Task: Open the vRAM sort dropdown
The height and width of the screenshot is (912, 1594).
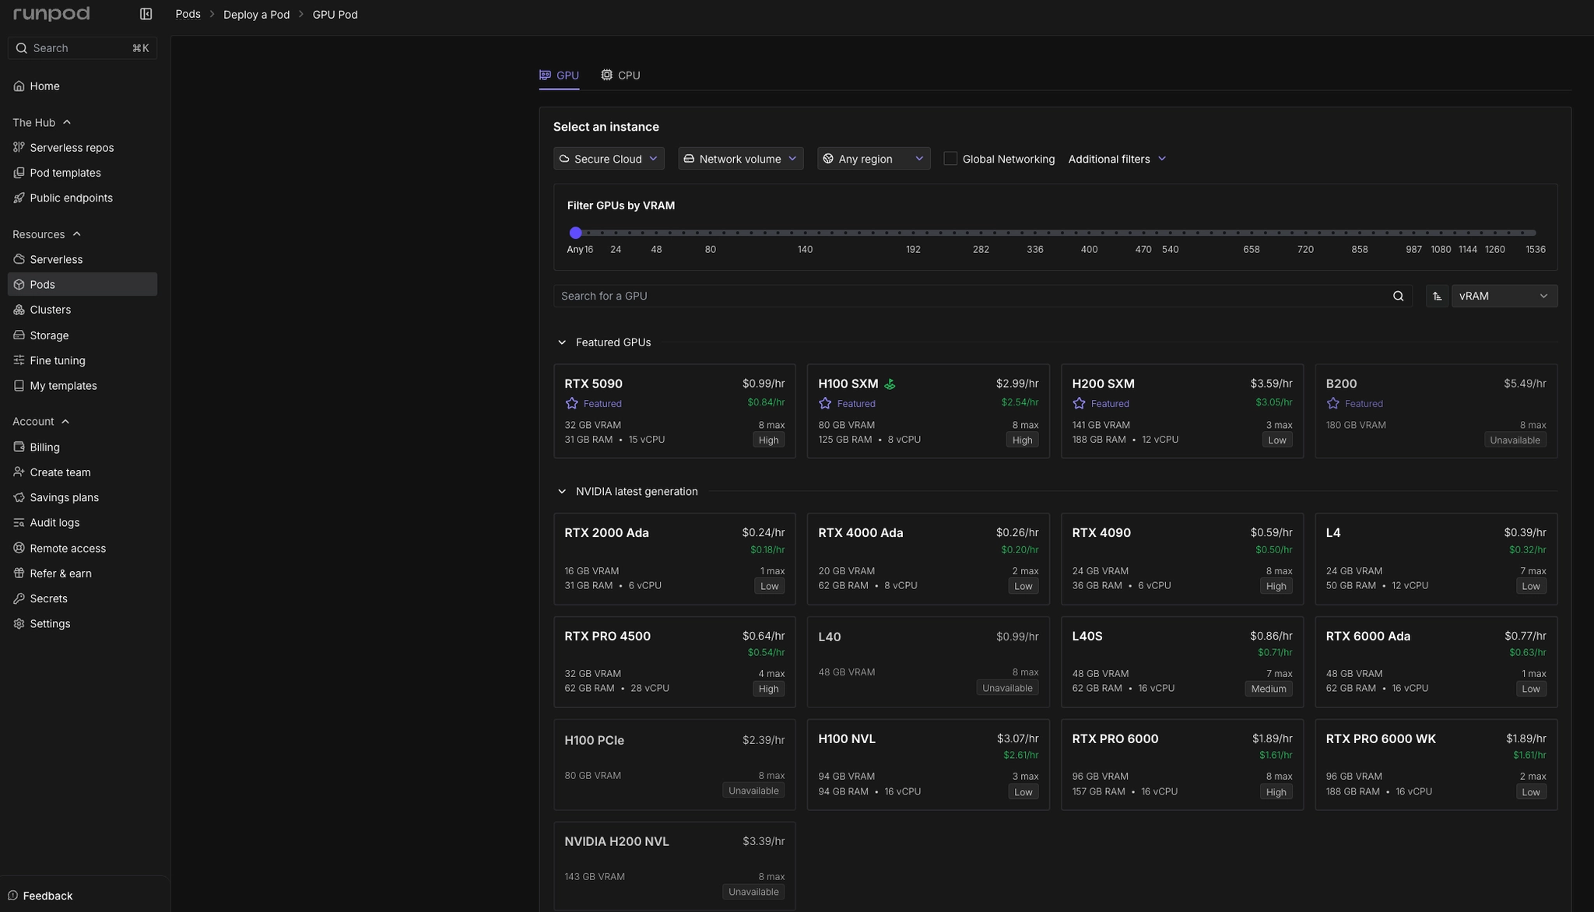Action: [1504, 296]
